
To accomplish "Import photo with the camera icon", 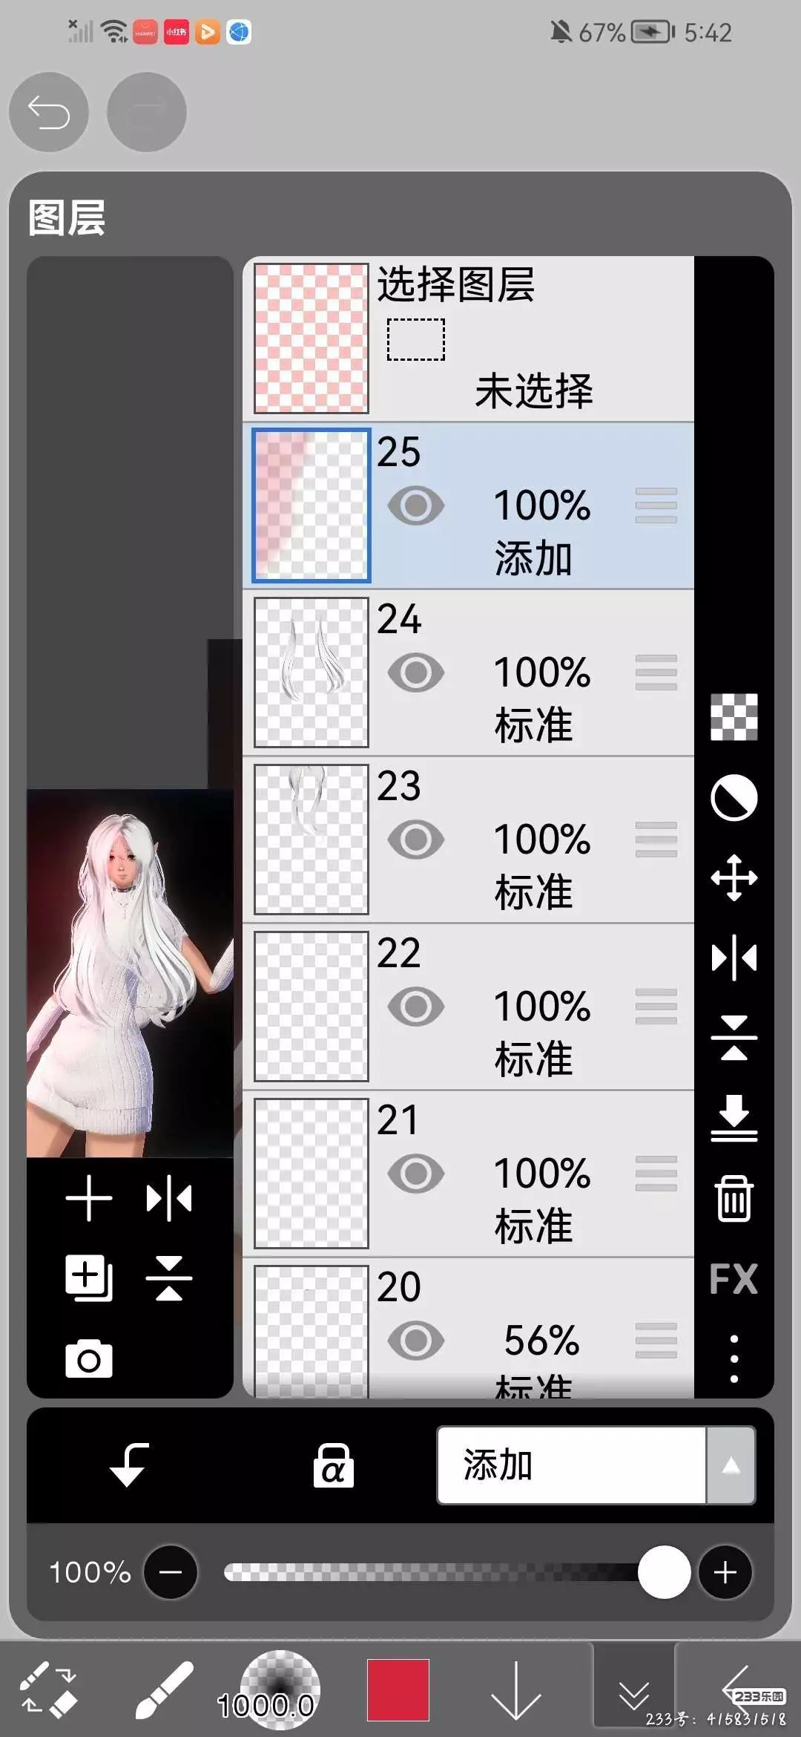I will click(89, 1359).
